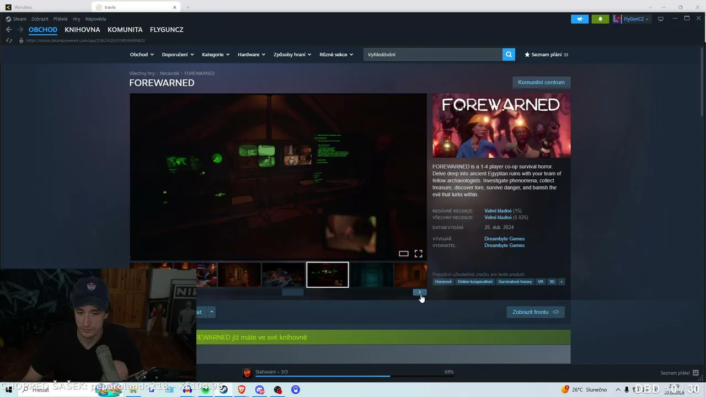Add another tag with the plus button
The image size is (706, 397).
[x=561, y=282]
